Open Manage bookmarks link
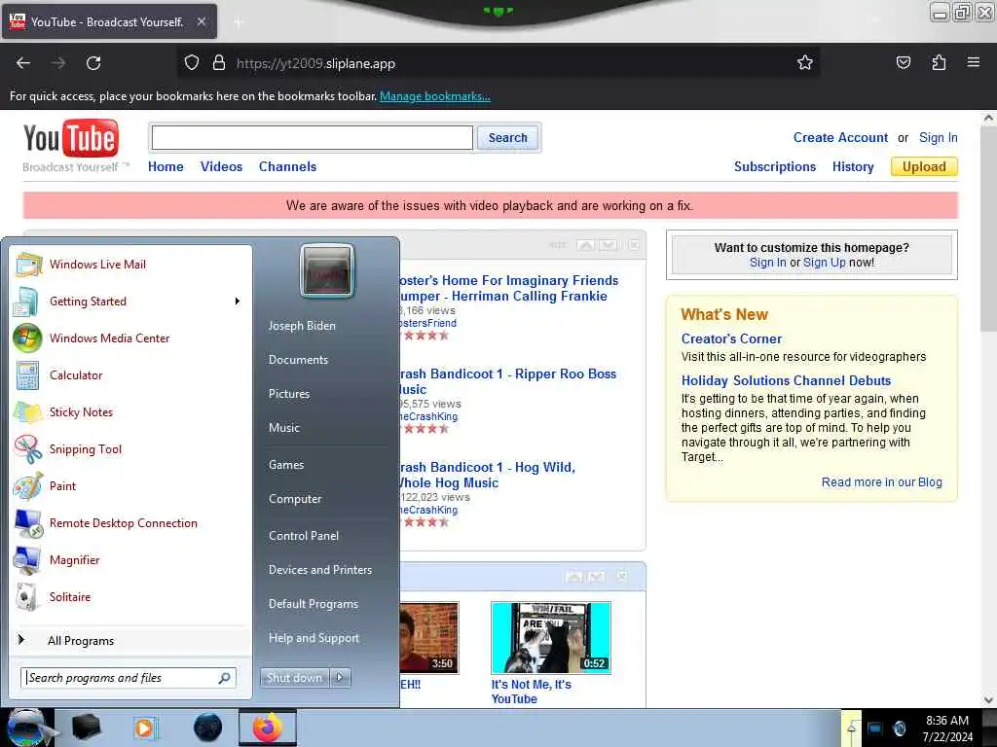The width and height of the screenshot is (997, 747). 435,96
